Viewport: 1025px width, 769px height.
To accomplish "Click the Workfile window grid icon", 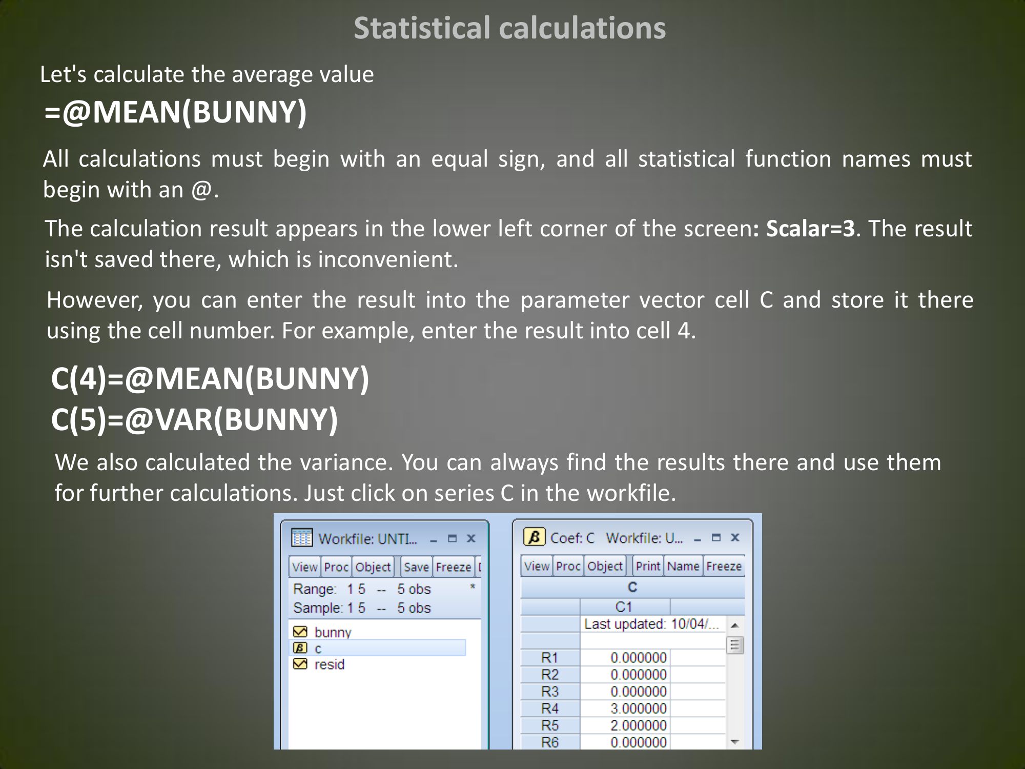I will point(301,538).
